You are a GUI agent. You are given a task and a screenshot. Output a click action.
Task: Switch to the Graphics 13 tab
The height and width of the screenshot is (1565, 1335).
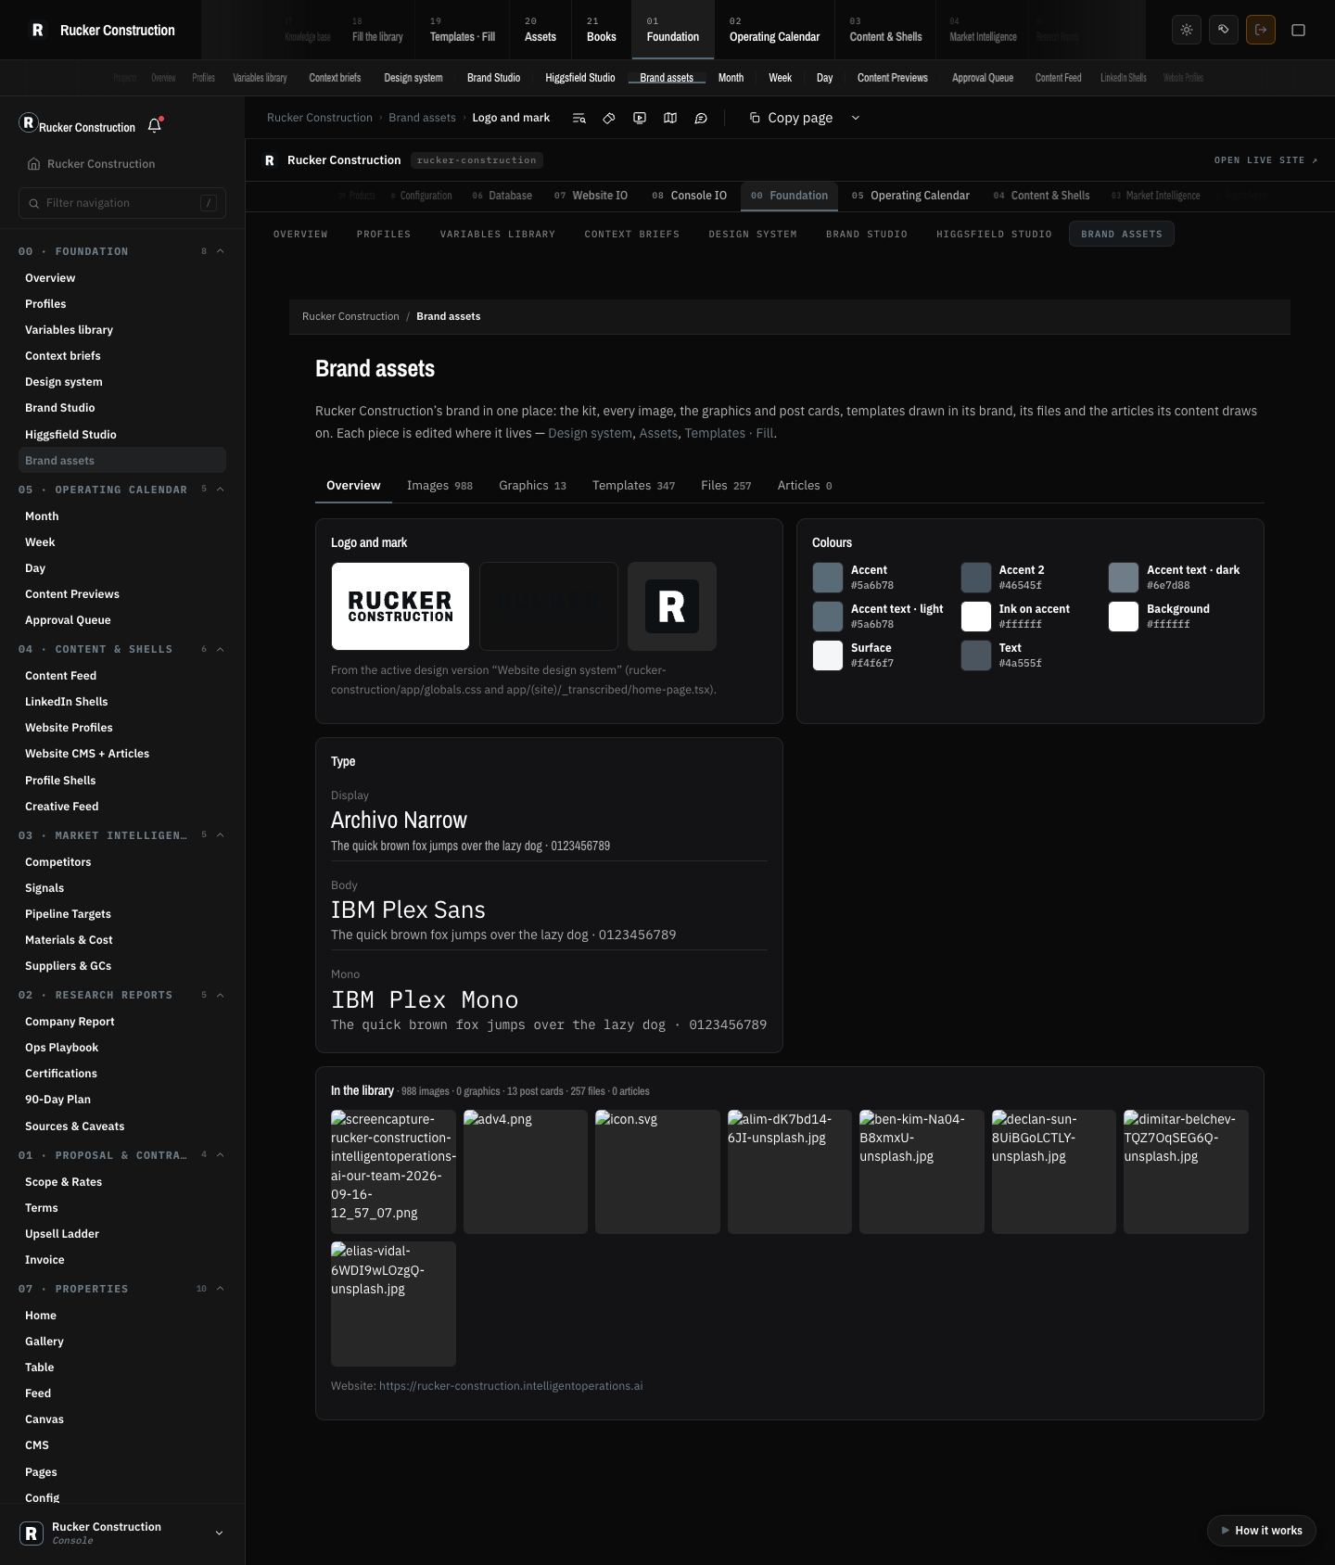(x=532, y=486)
